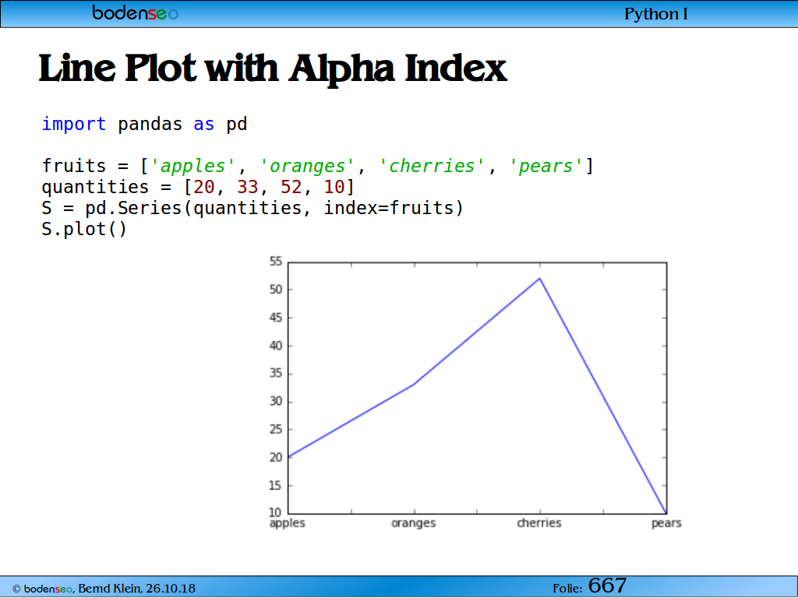Image resolution: width=798 pixels, height=598 pixels.
Task: Click the 'Python I' header text
Action: click(655, 14)
